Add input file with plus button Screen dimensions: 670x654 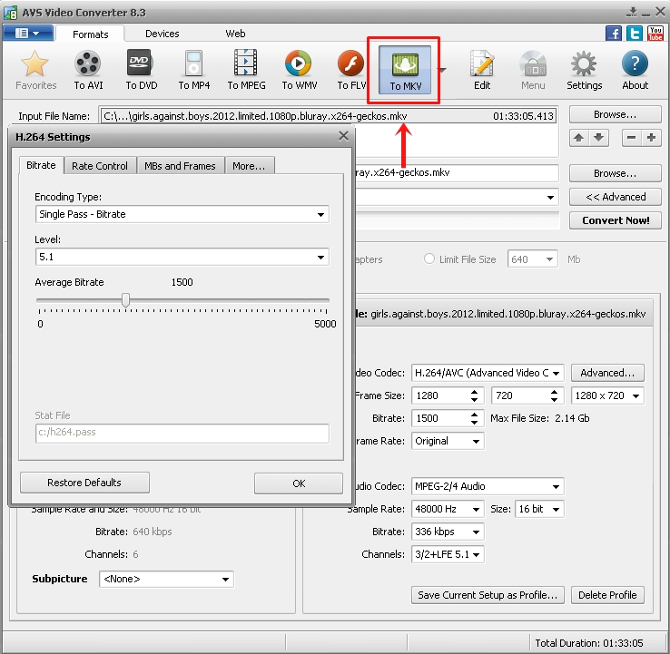[x=651, y=138]
